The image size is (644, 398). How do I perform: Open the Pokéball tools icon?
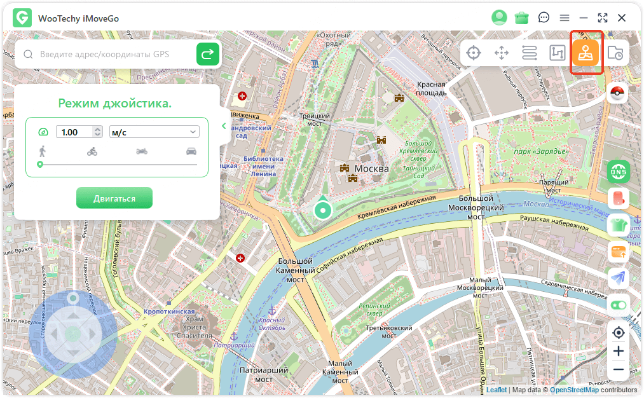(618, 93)
